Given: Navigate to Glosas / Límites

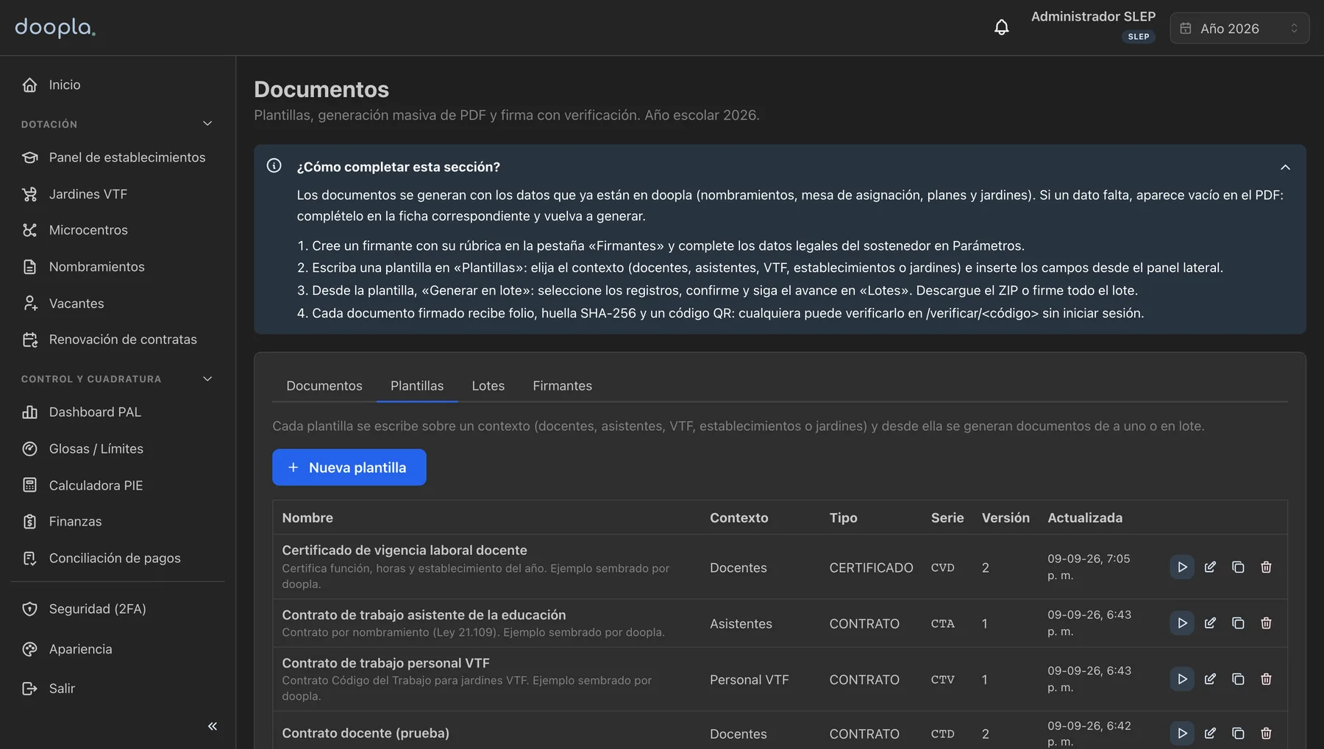Looking at the screenshot, I should click(x=118, y=449).
